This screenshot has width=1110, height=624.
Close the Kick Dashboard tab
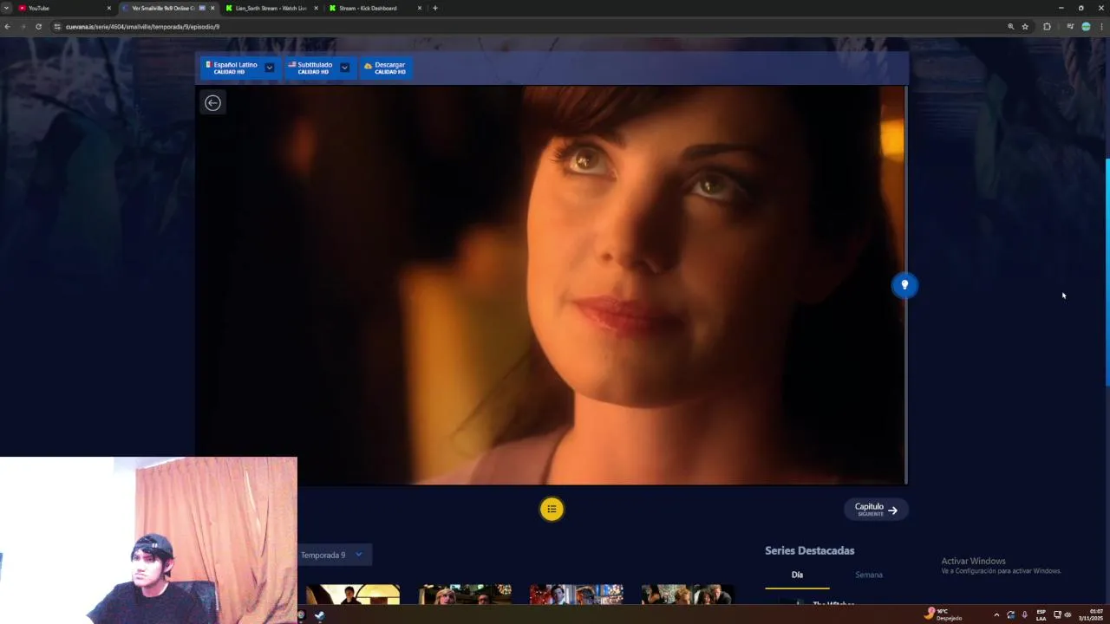coord(420,8)
